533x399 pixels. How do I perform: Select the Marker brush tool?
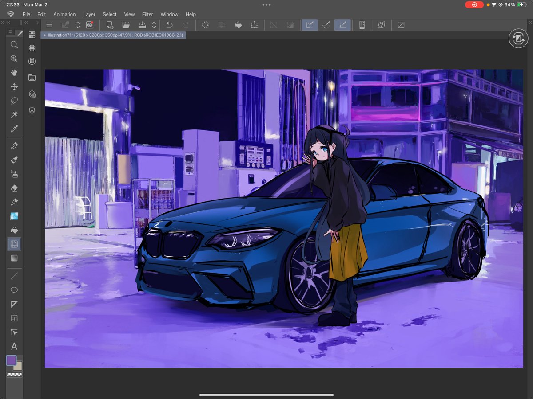point(14,160)
